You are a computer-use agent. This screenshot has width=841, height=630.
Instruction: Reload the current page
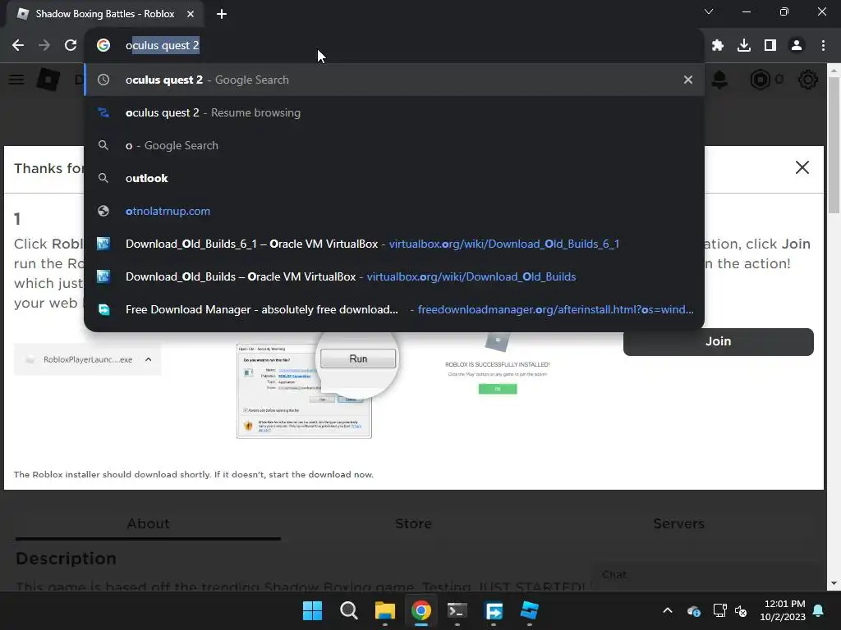pyautogui.click(x=71, y=46)
